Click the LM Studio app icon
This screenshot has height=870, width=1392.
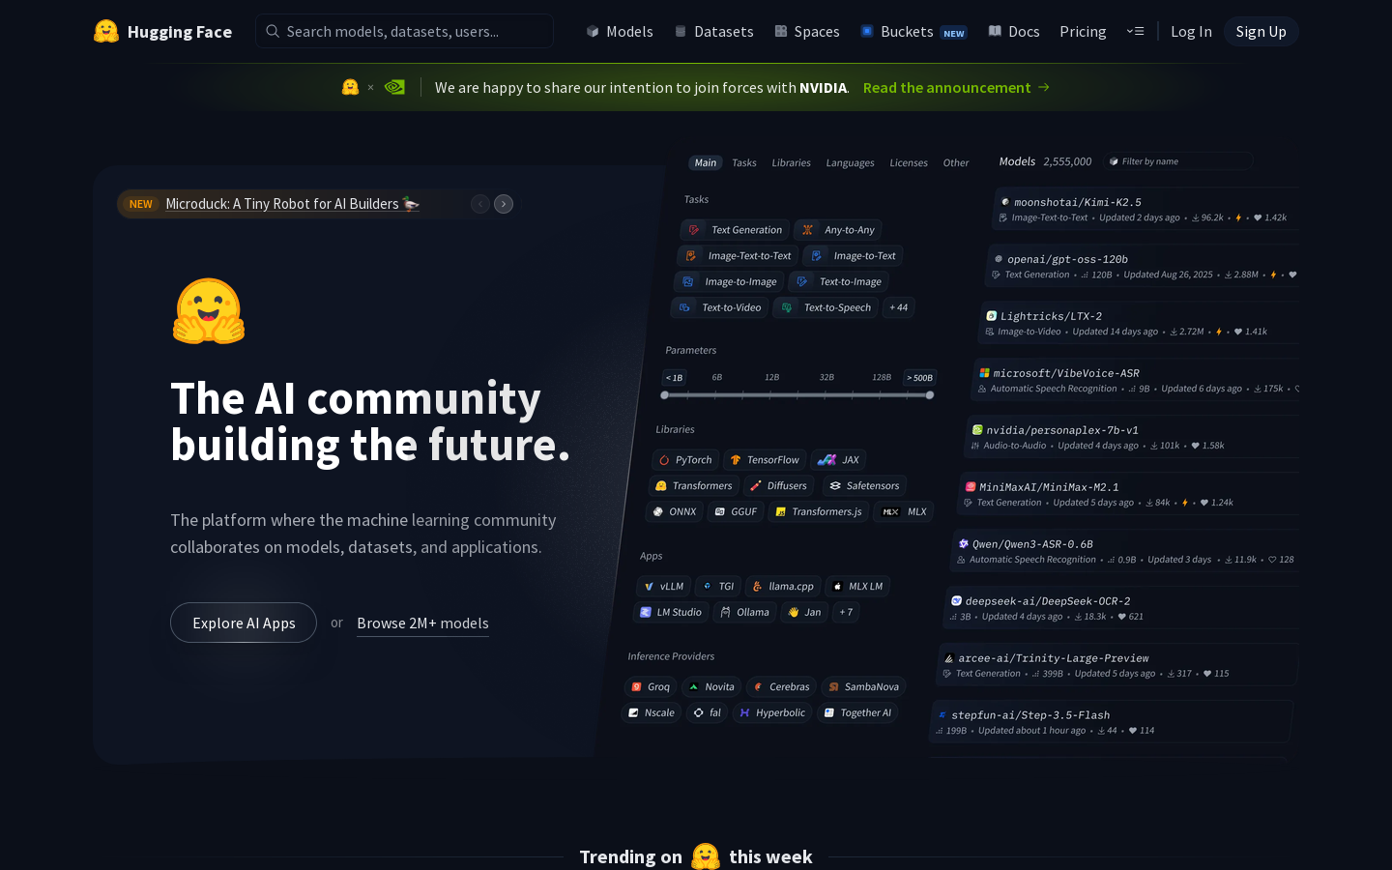646,612
